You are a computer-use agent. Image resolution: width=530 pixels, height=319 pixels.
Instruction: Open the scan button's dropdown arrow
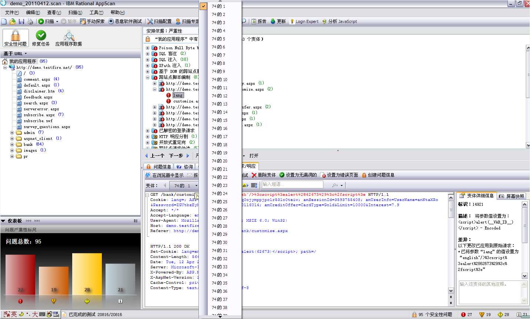[57, 21]
